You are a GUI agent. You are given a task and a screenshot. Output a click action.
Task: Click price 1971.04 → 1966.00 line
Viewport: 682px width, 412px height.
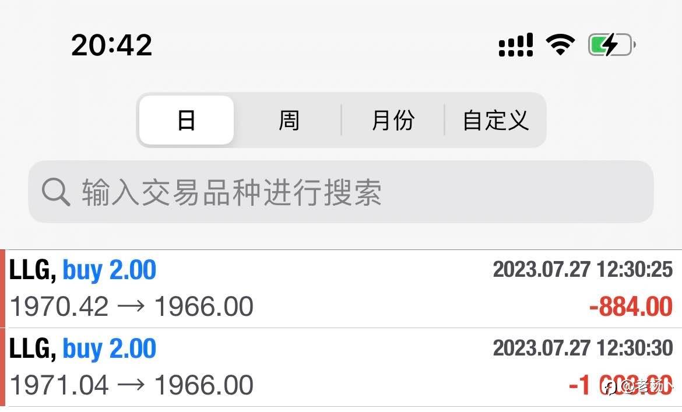[131, 385]
